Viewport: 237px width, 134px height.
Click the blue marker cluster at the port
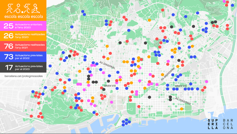[126, 122]
